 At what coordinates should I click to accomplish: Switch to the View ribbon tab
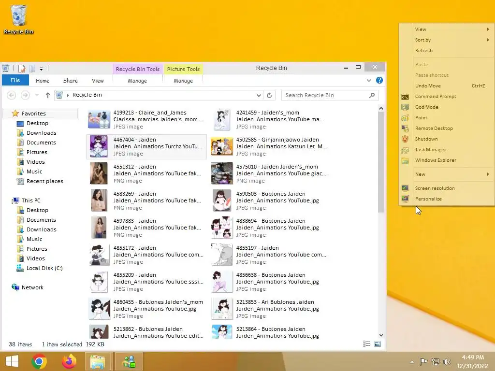click(98, 81)
